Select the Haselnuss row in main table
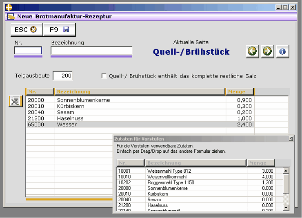Screen dimensions: 302x218 [140, 118]
